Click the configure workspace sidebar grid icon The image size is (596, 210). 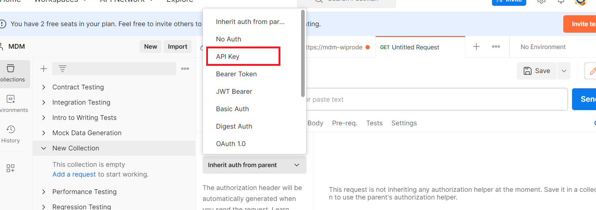[x=11, y=168]
